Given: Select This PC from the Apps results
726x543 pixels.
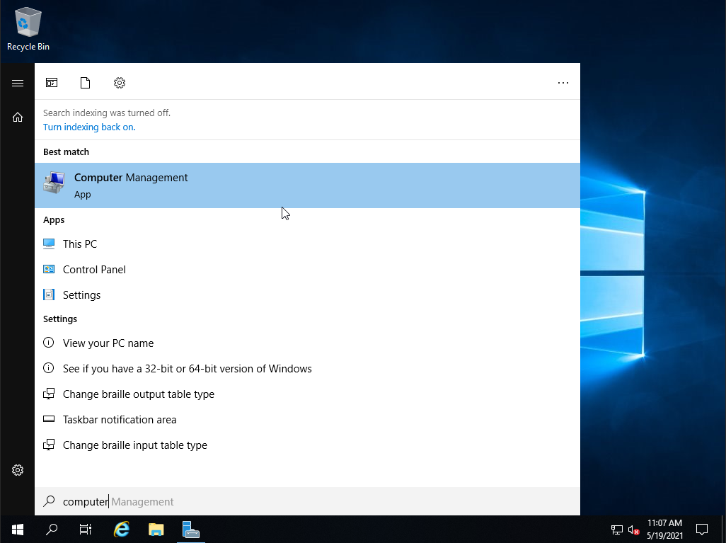Looking at the screenshot, I should coord(80,244).
